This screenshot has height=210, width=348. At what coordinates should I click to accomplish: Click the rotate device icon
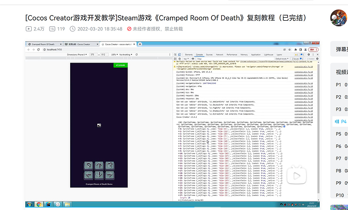pyautogui.click(x=137, y=55)
